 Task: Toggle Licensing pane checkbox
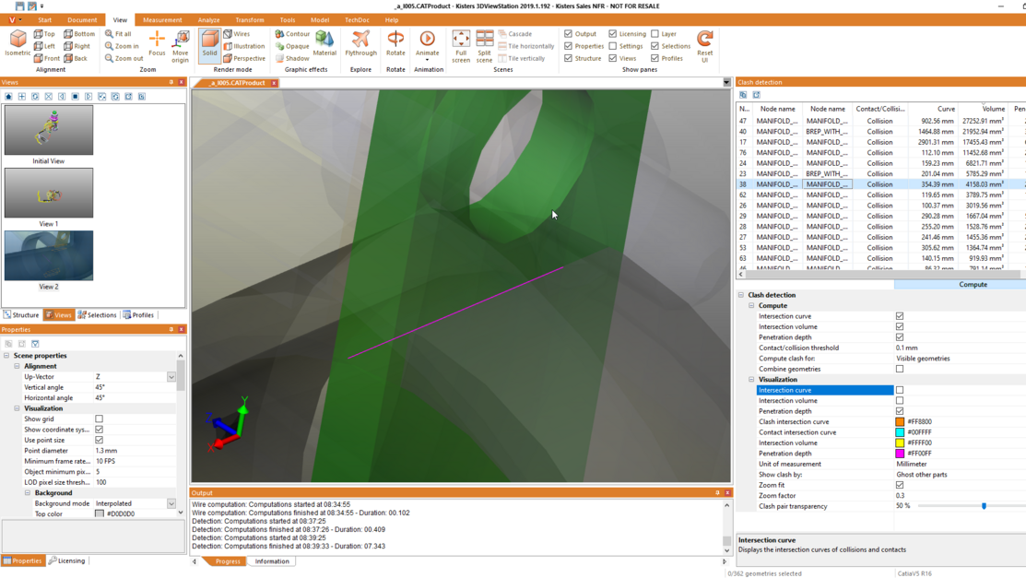point(612,33)
